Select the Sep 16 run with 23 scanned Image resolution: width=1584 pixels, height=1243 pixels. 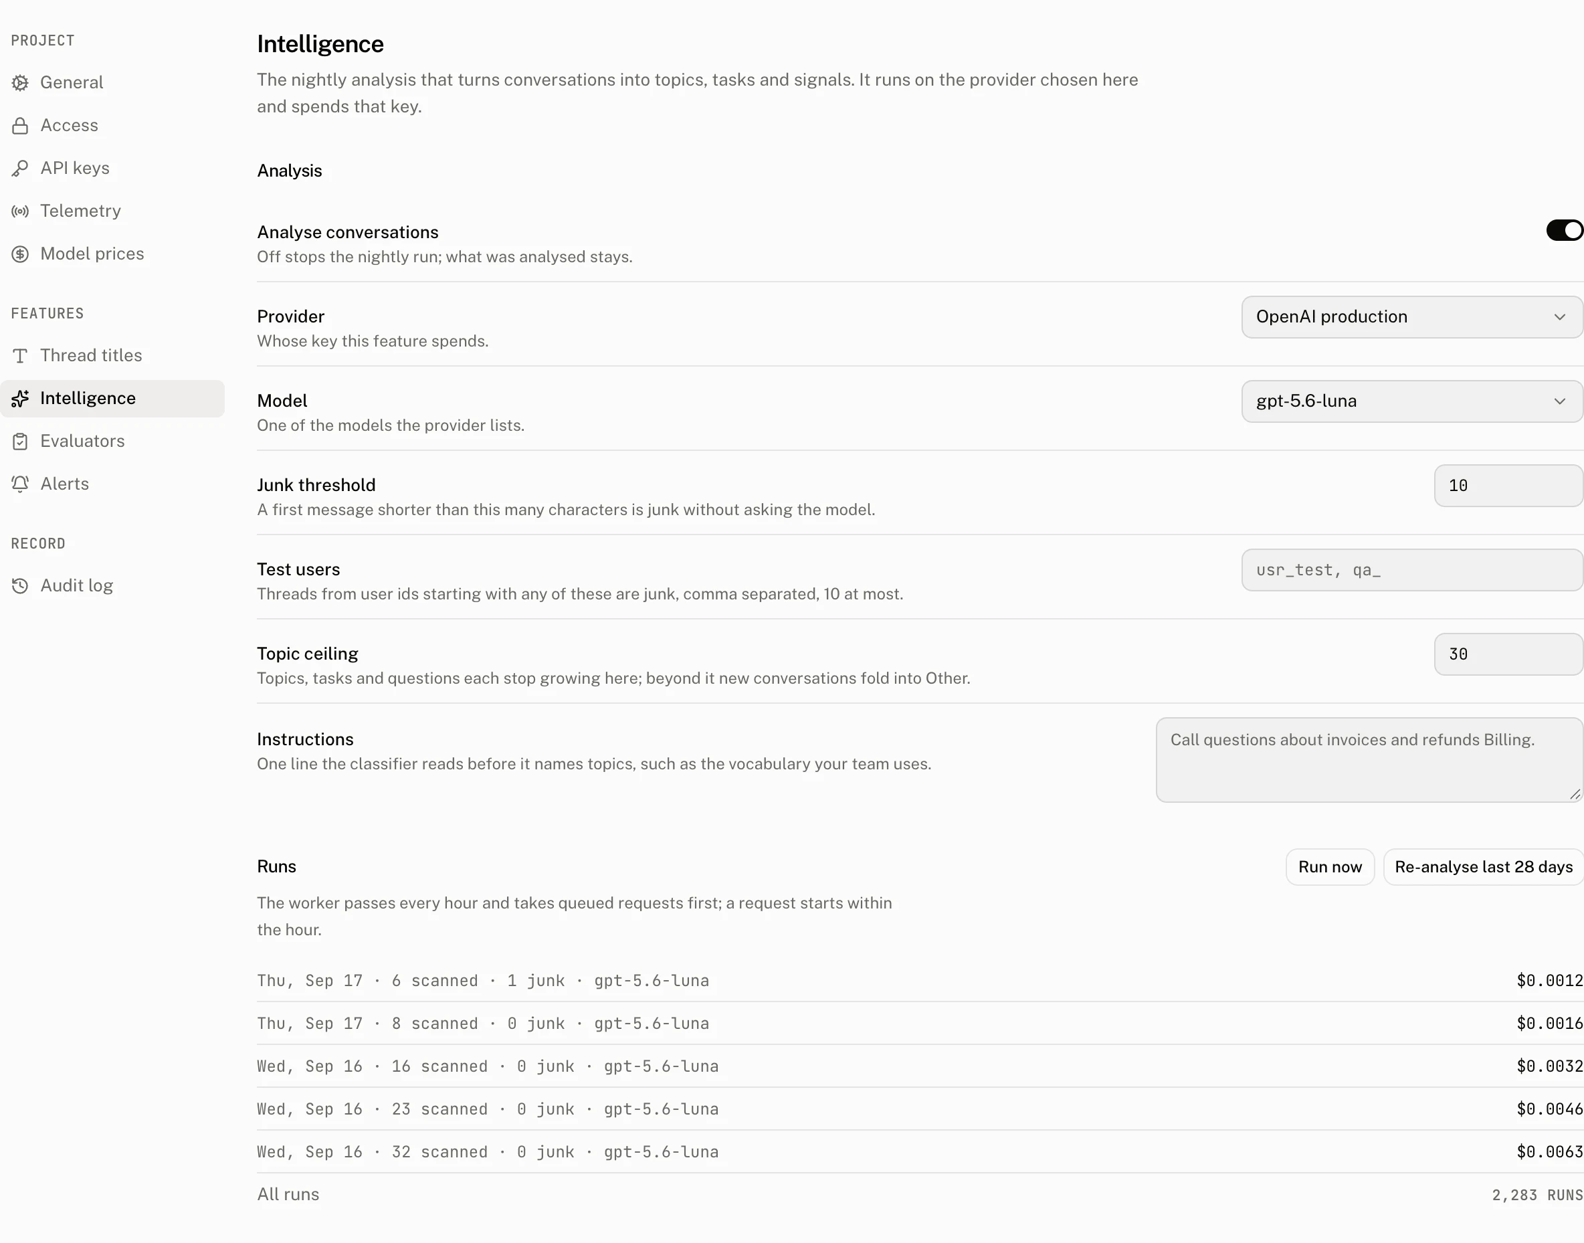tap(920, 1110)
